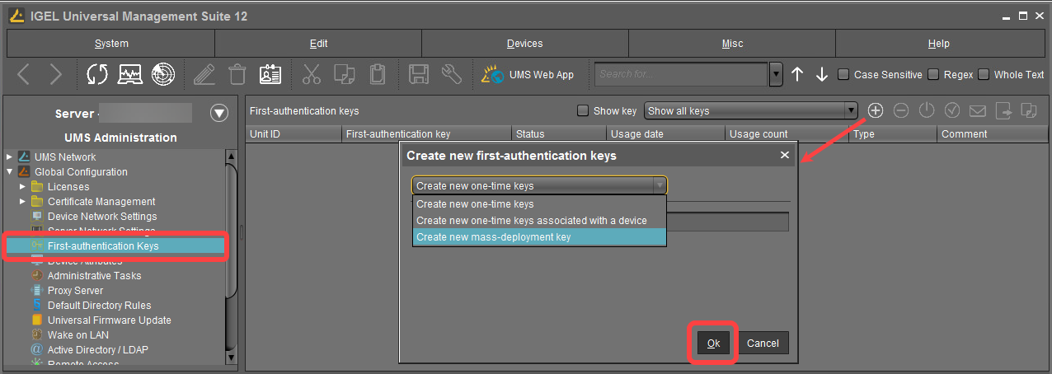
Task: Click the plus icon to add key
Action: pos(876,110)
